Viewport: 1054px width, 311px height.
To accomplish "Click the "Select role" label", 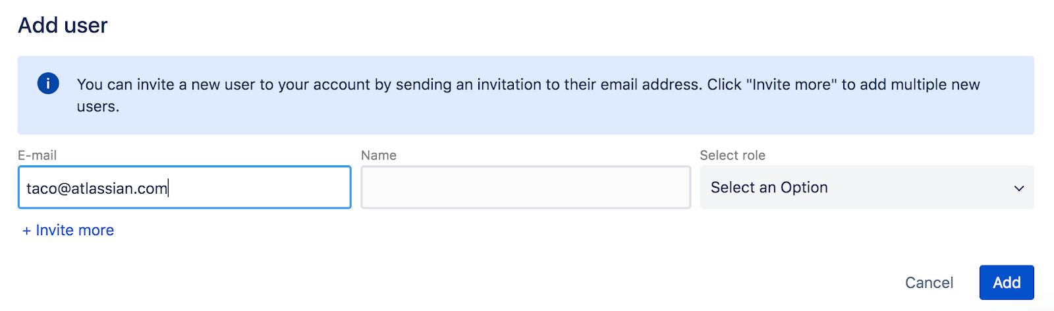I will coord(732,155).
